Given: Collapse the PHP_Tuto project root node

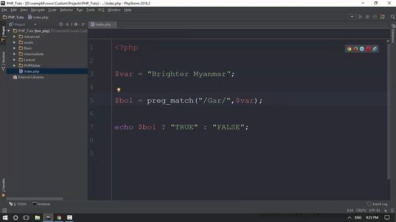Looking at the screenshot, I should pyautogui.click(x=9, y=31).
